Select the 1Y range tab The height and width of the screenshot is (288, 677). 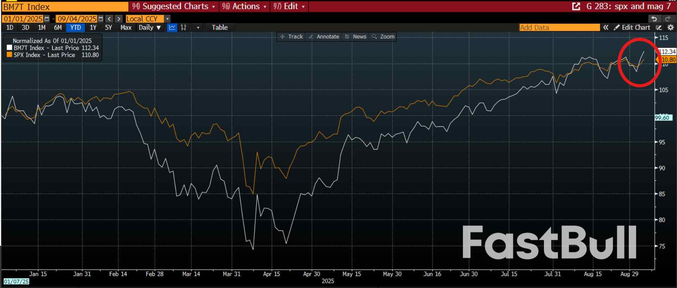click(93, 27)
